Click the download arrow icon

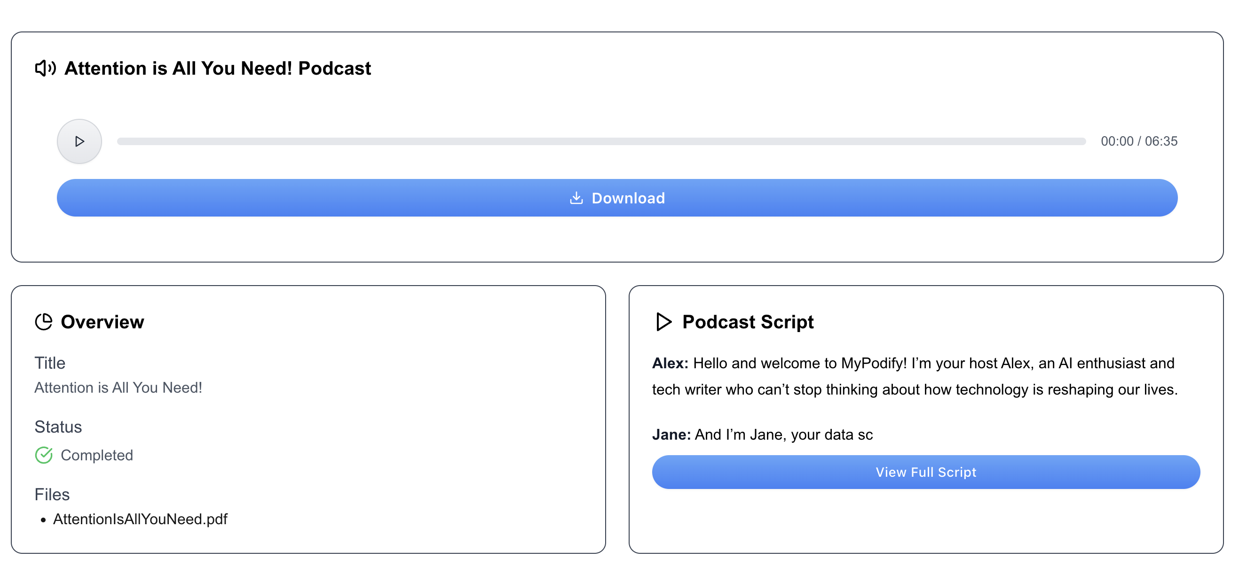[x=576, y=198]
